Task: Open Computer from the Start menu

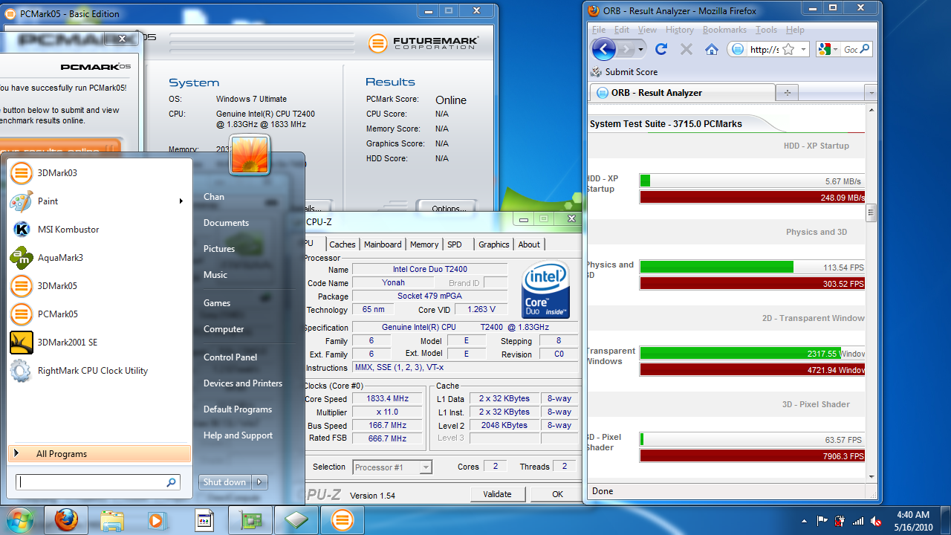Action: (224, 329)
